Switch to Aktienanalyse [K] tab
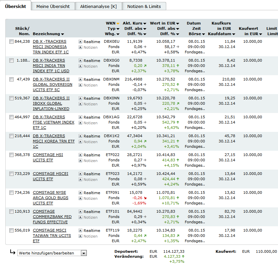278x269 pixels. [x=99, y=6]
